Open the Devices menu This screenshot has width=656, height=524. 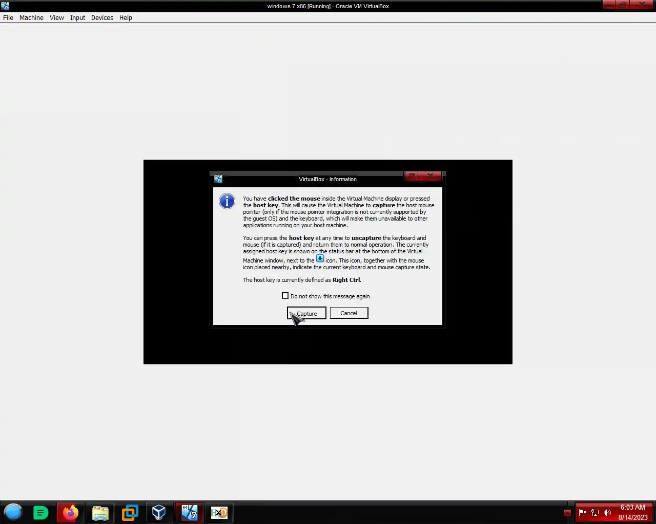coord(102,17)
